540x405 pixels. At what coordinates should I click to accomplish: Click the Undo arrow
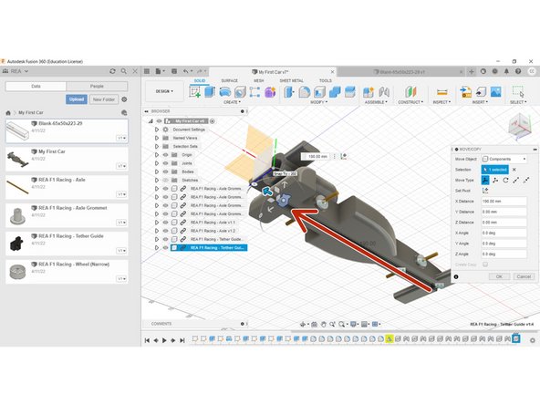click(186, 71)
